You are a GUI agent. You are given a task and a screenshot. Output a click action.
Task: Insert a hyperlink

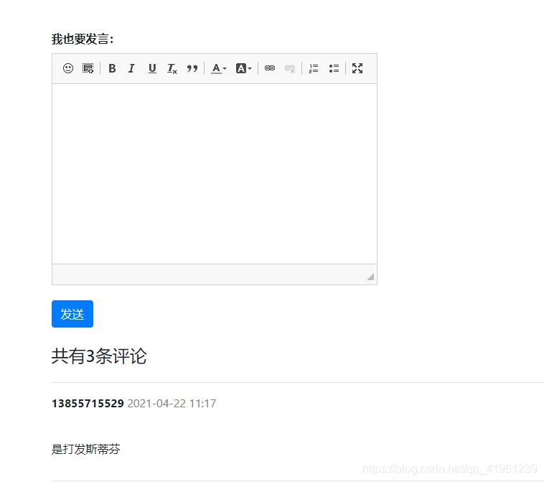tap(270, 68)
